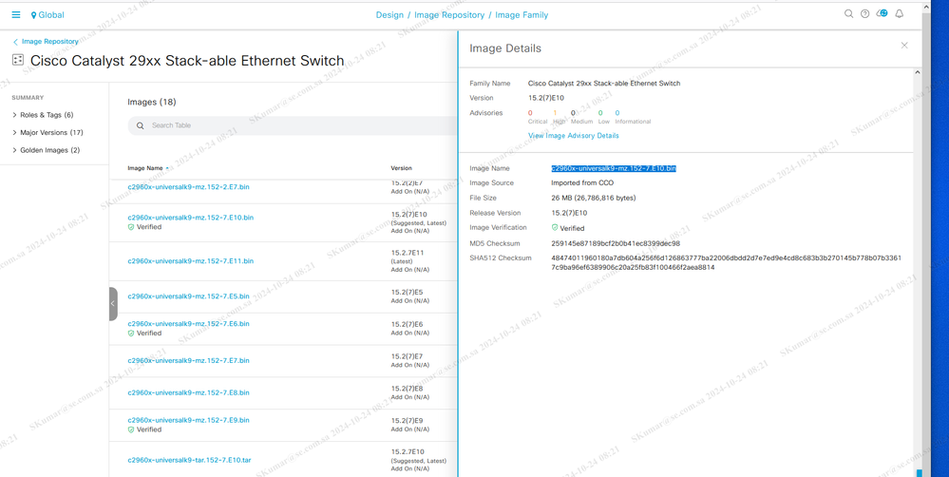Open the cloud status icon in top bar
This screenshot has height=477, width=949.
[x=883, y=13]
